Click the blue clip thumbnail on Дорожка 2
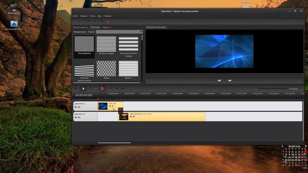 click(103, 106)
